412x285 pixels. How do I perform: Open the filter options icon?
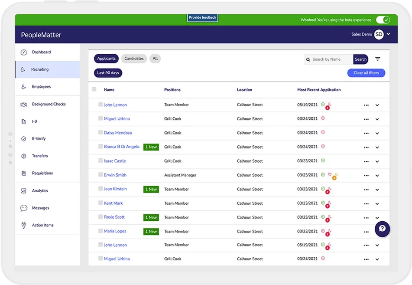tap(378, 59)
